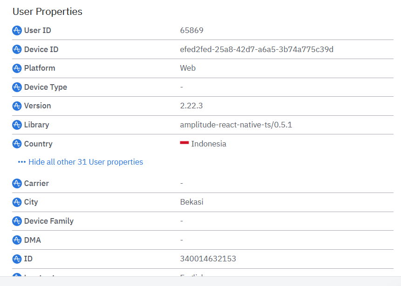
Task: Click the Device ID value starting efed2fed
Action: [257, 49]
